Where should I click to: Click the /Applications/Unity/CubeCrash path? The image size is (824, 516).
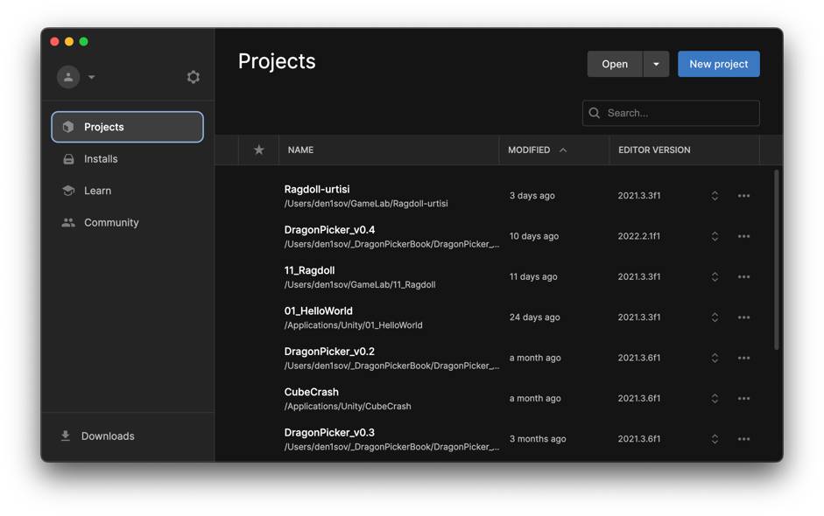pyautogui.click(x=348, y=407)
